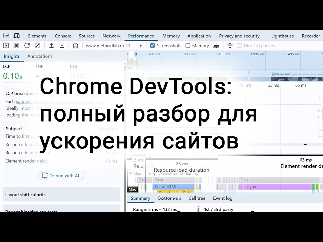This screenshot has height=242, width=323.
Task: Click the left overview range handle
Action: coord(128,54)
